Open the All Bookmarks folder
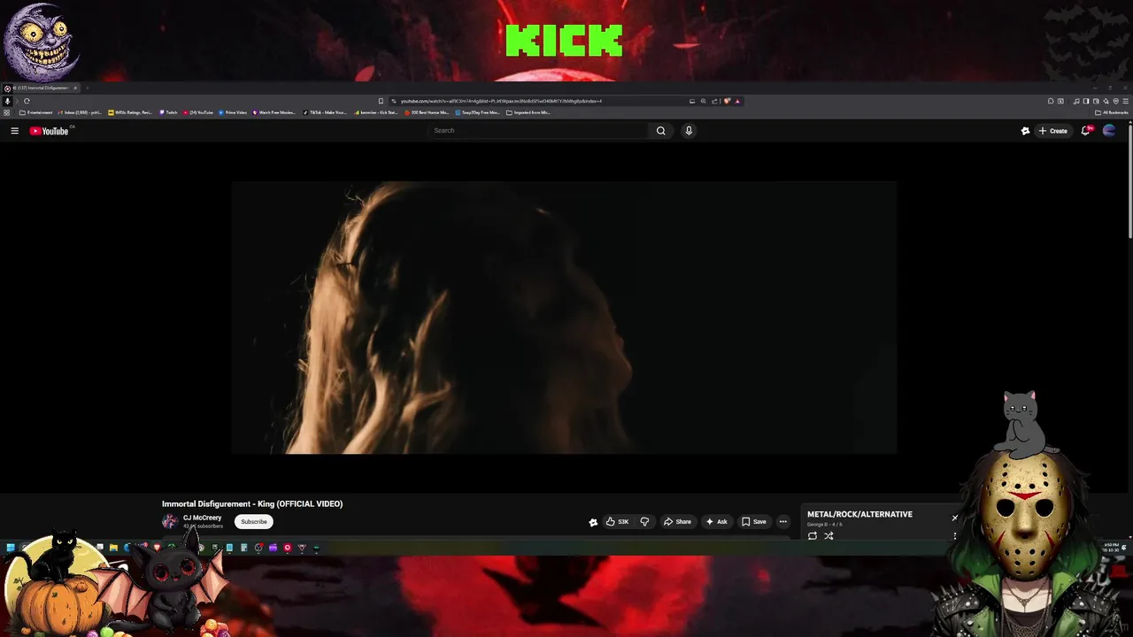Image resolution: width=1133 pixels, height=637 pixels. pyautogui.click(x=1112, y=112)
